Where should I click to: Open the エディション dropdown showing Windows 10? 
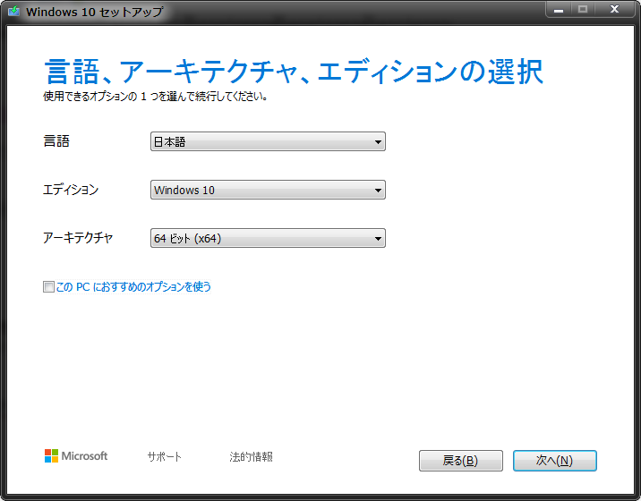[268, 190]
